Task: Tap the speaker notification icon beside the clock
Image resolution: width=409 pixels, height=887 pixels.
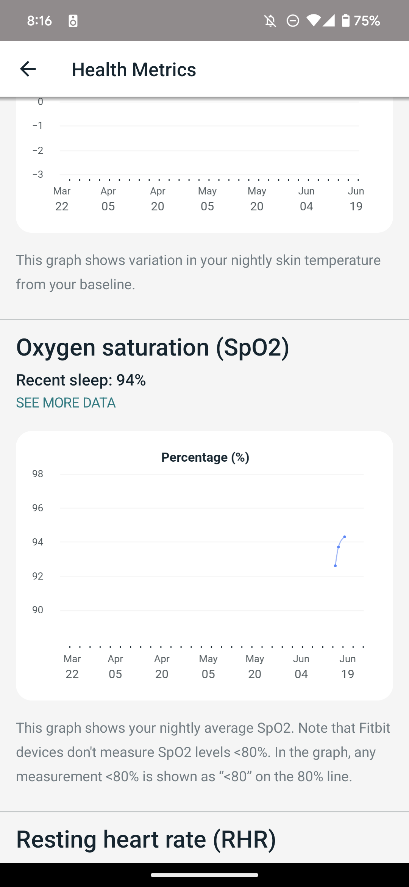Action: tap(73, 21)
